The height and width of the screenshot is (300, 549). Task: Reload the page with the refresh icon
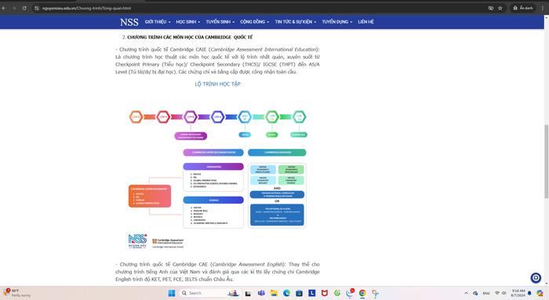24,8
